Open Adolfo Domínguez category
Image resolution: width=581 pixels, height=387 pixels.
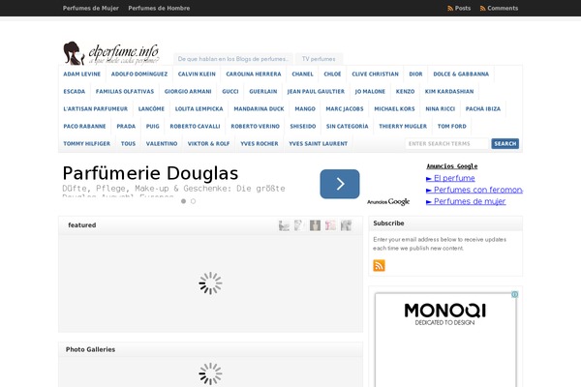tap(139, 74)
